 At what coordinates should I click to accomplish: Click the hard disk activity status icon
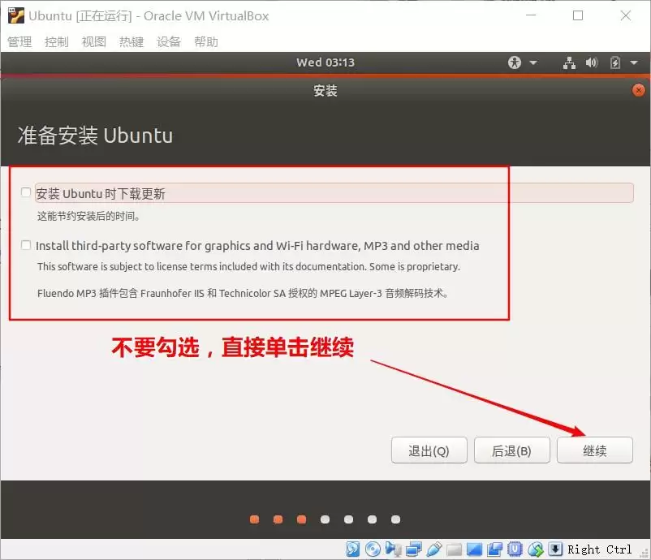354,549
